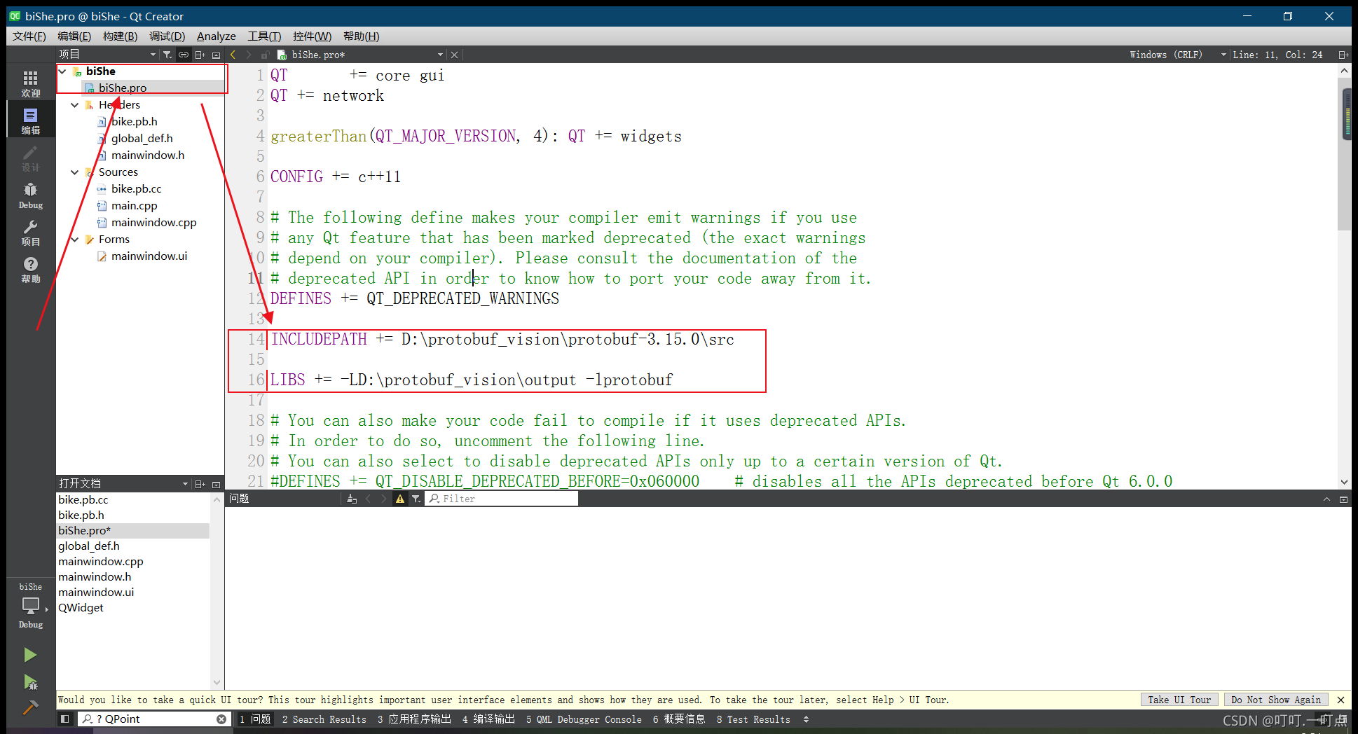Collapse the biShe project node
The image size is (1358, 734).
[63, 71]
